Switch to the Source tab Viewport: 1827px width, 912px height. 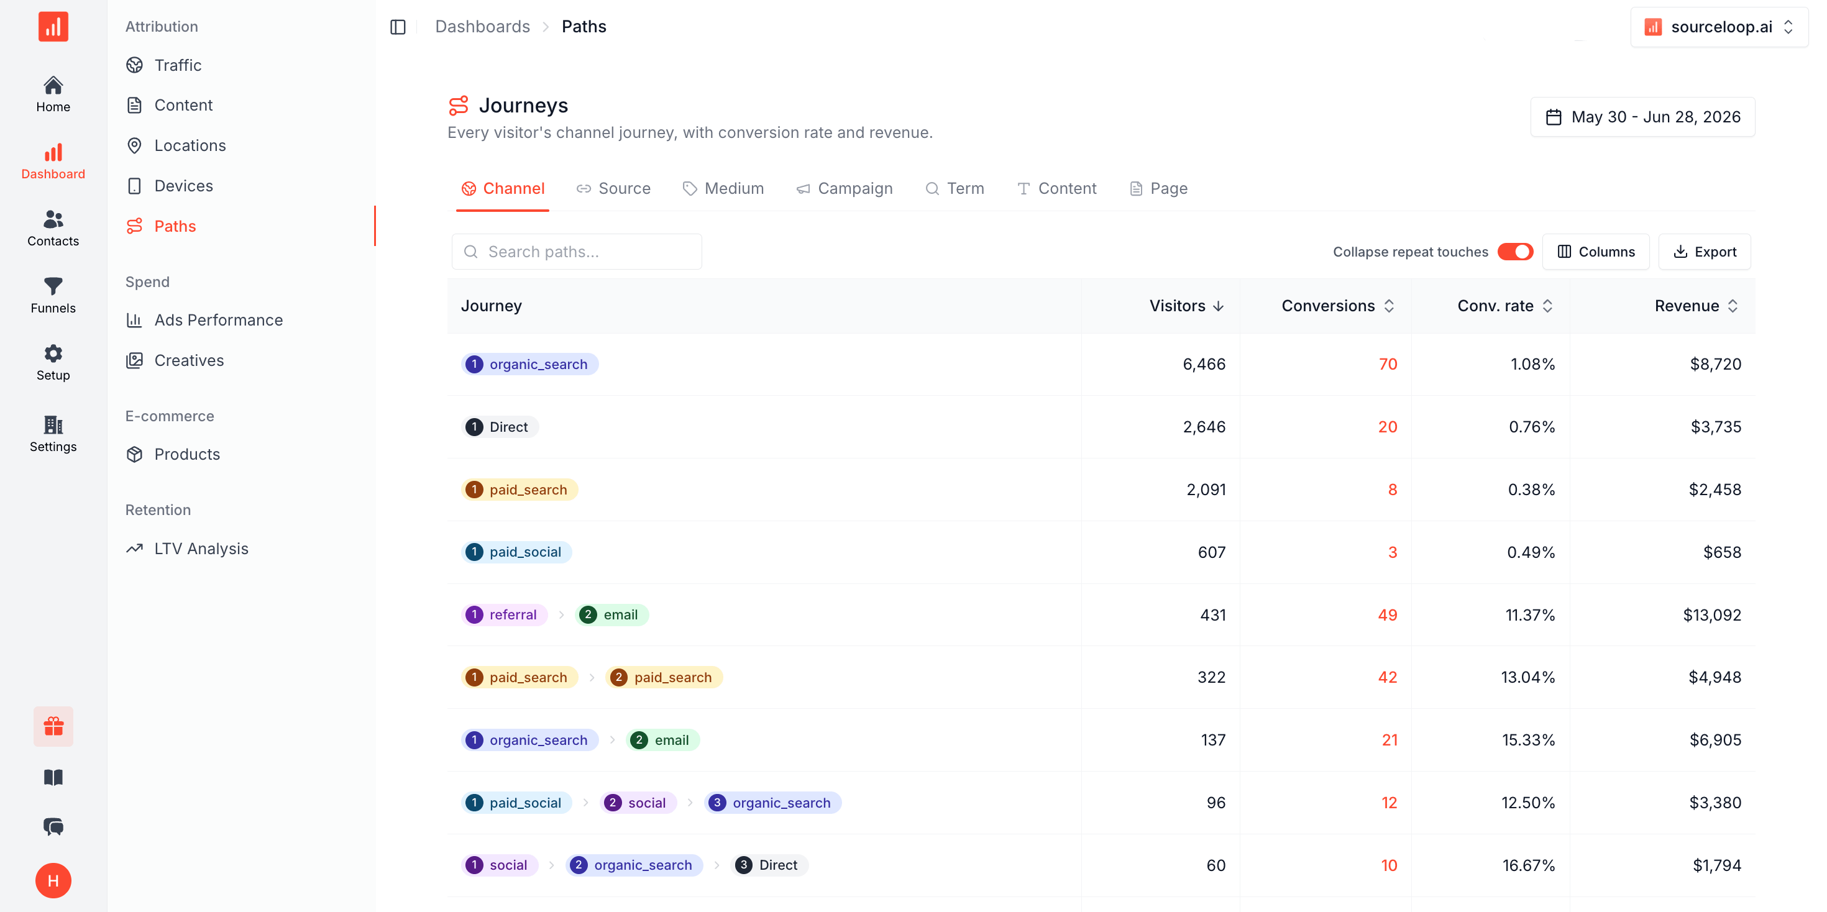pos(613,189)
